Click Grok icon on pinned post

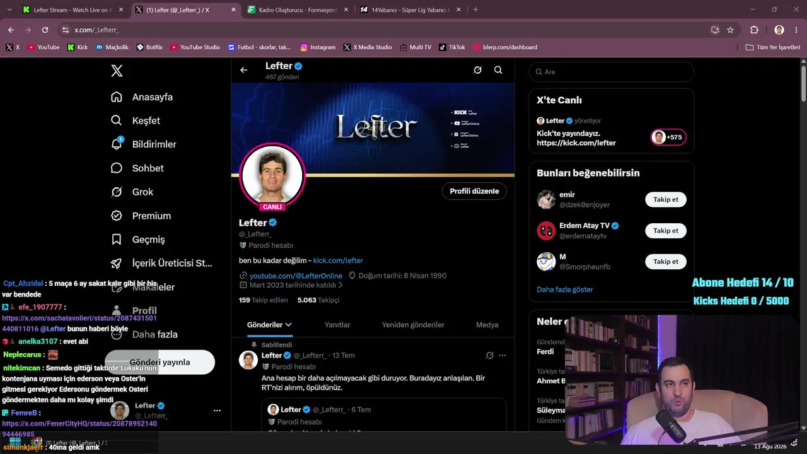[x=490, y=356]
